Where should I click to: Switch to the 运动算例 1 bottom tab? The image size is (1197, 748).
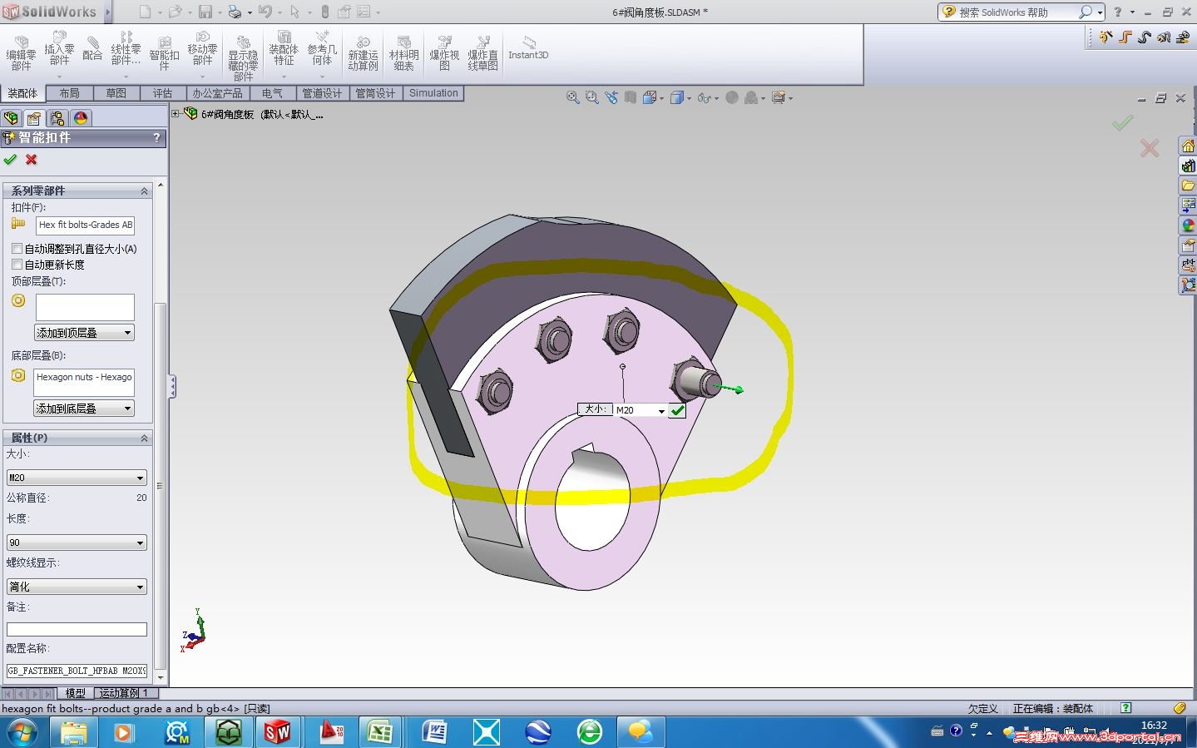124,693
